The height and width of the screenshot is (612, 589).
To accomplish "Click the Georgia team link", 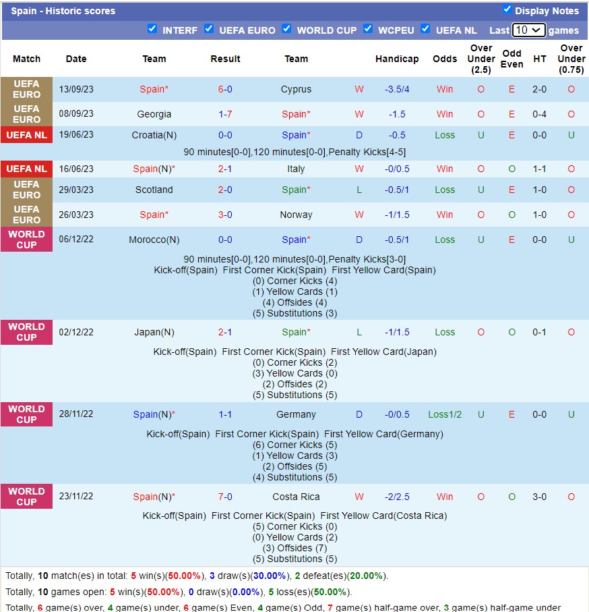I will coord(154,114).
